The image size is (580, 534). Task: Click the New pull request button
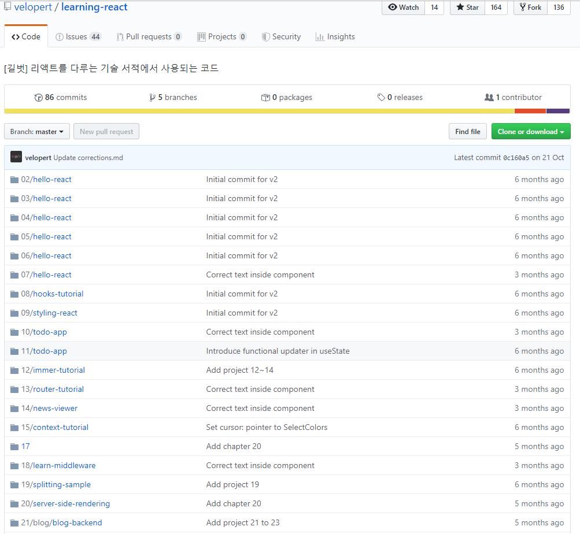(x=106, y=132)
